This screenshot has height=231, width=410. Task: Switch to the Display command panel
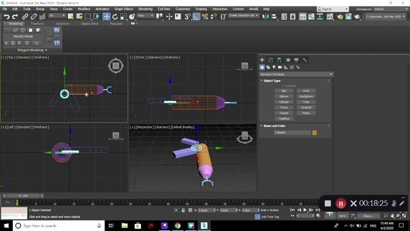pos(296,60)
